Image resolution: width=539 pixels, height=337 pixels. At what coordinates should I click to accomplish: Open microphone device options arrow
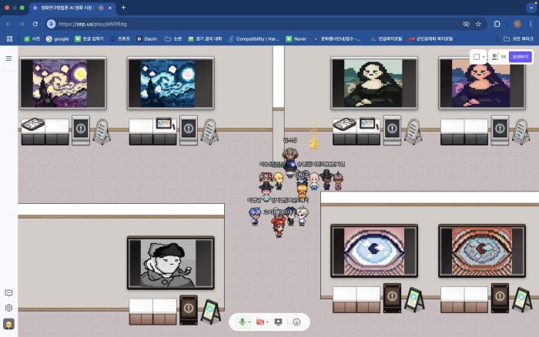click(x=249, y=322)
